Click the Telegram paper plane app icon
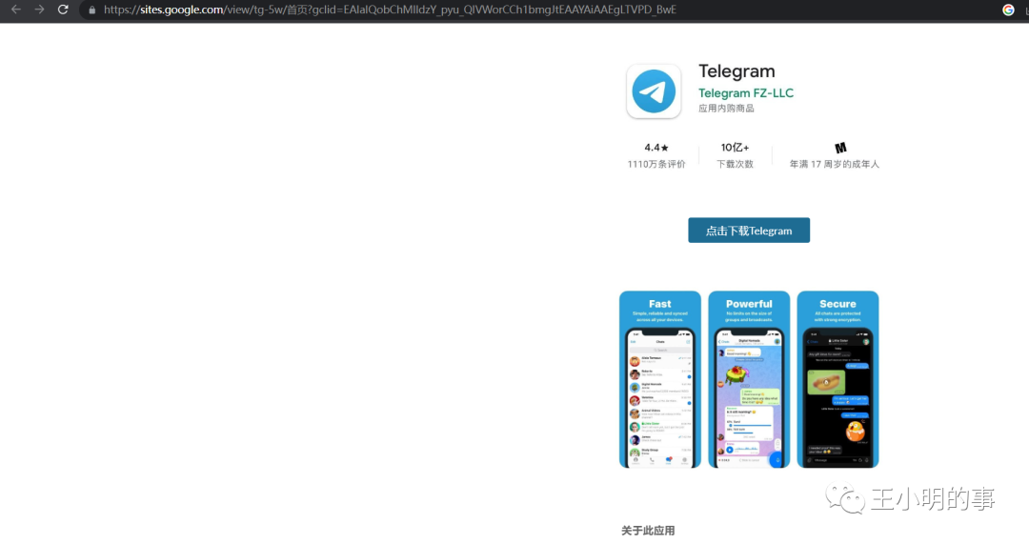 click(x=654, y=91)
